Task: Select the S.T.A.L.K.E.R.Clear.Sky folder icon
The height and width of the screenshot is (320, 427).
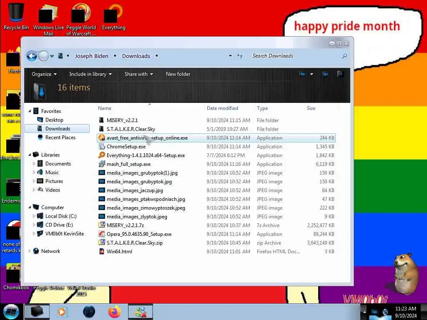Action: 102,129
